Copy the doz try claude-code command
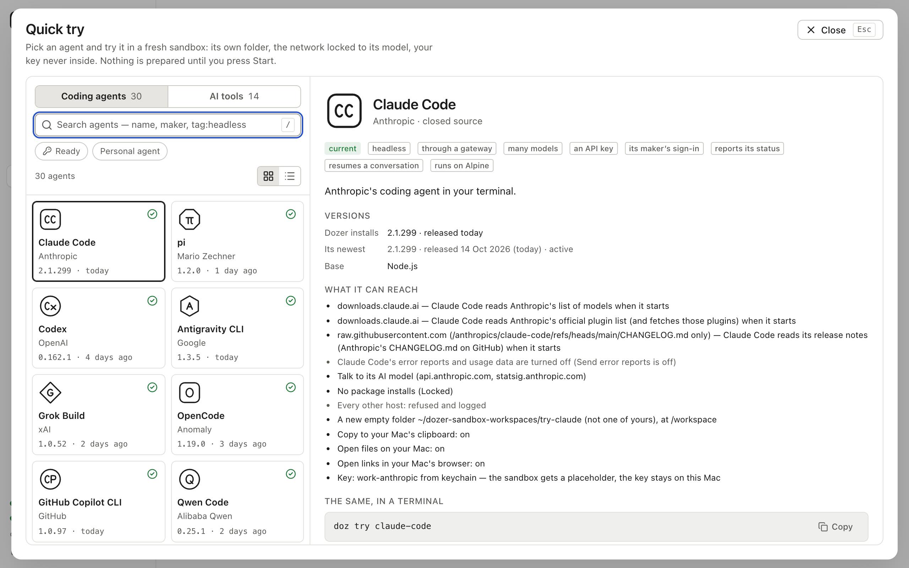This screenshot has width=909, height=568. click(835, 527)
